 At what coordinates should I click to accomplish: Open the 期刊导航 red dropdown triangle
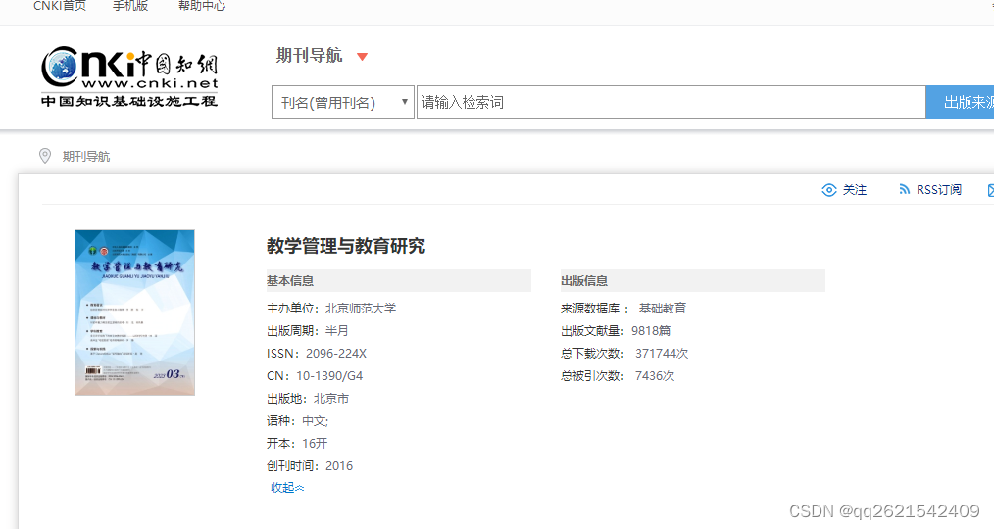tap(362, 57)
